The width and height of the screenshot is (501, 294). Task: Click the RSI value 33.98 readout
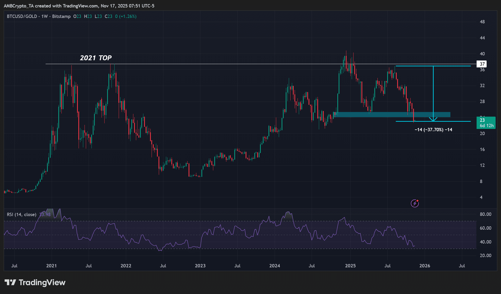[x=45, y=215]
